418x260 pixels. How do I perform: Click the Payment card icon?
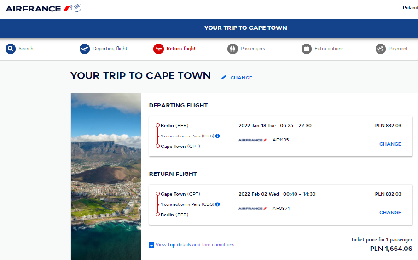click(381, 49)
